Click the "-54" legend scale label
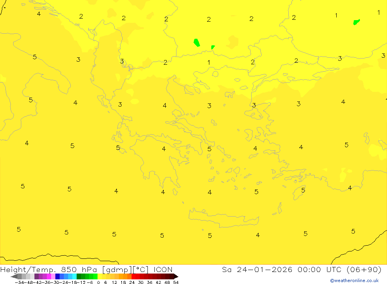 (x=19, y=282)
